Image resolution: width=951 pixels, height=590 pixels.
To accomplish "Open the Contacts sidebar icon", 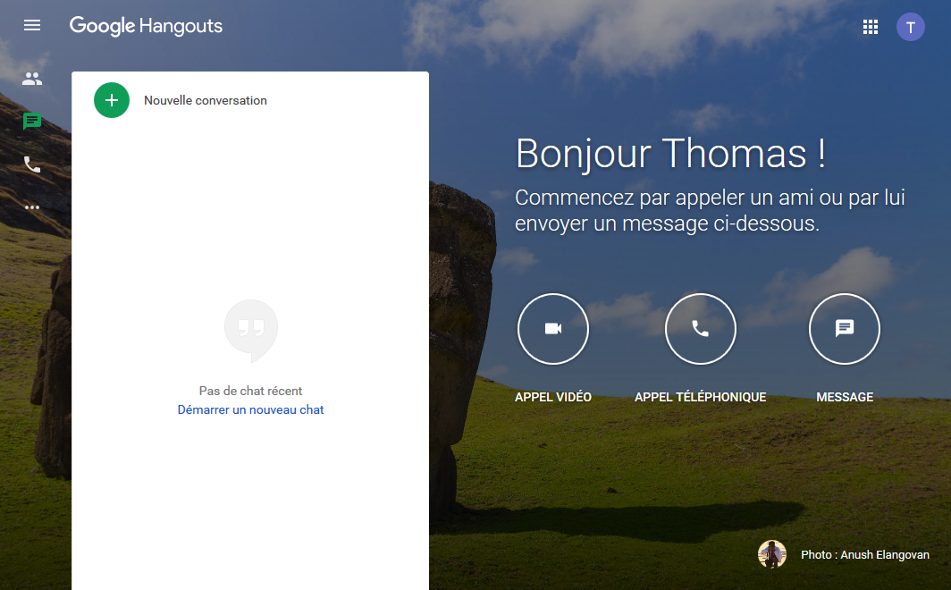I will [32, 79].
